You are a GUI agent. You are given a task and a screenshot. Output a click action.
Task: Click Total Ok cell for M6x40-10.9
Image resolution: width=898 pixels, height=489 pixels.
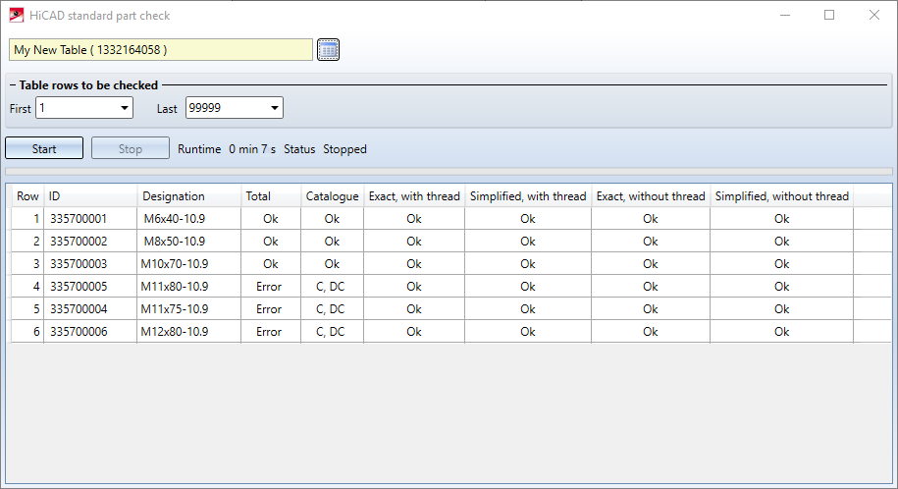270,219
